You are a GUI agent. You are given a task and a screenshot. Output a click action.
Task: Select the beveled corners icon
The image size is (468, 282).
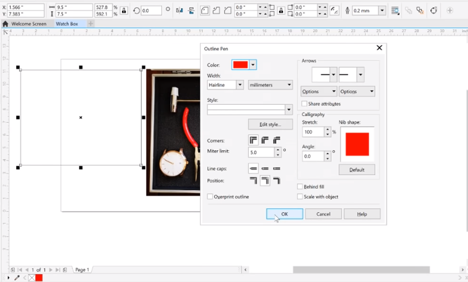(x=277, y=140)
